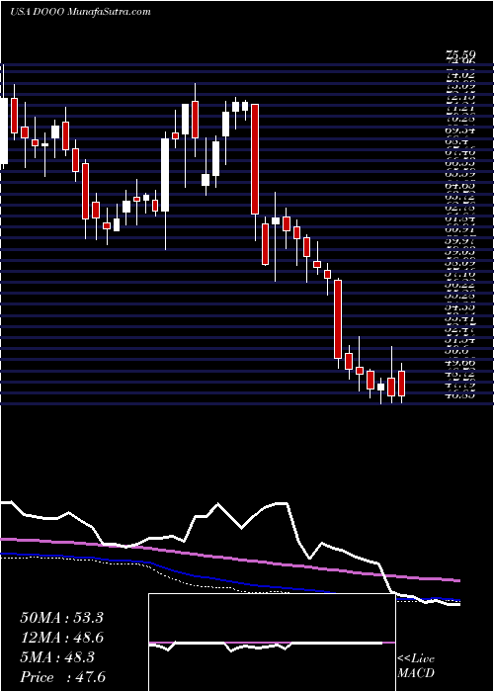Click the 75.59 top price label
This screenshot has height=692, width=494.
point(460,54)
